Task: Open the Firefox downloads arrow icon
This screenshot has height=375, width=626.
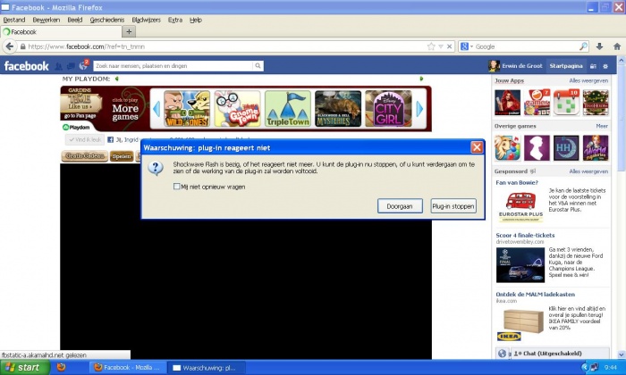Action: [599, 46]
